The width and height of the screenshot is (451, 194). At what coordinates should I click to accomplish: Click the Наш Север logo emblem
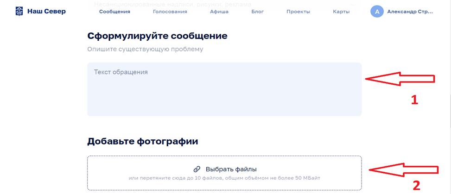(19, 11)
